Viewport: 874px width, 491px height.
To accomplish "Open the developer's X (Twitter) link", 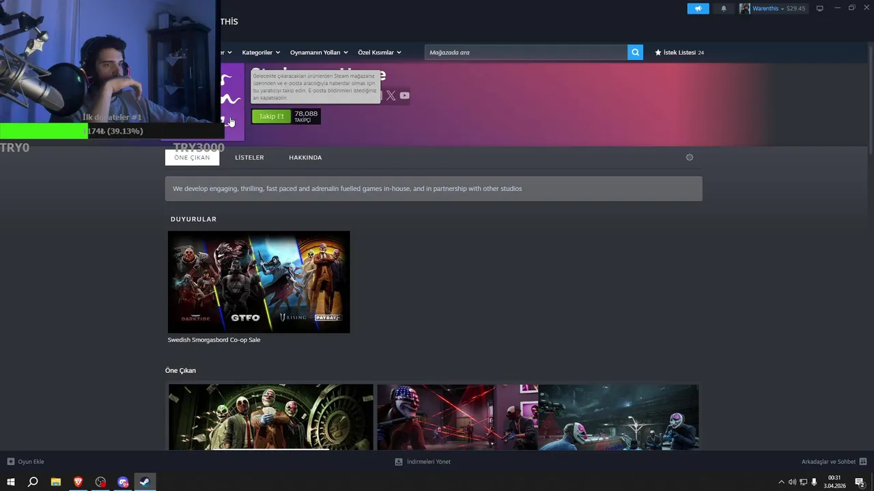I will coord(391,95).
